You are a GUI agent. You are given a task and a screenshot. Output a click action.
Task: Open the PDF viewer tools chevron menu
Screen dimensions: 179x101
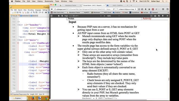point(167,16)
